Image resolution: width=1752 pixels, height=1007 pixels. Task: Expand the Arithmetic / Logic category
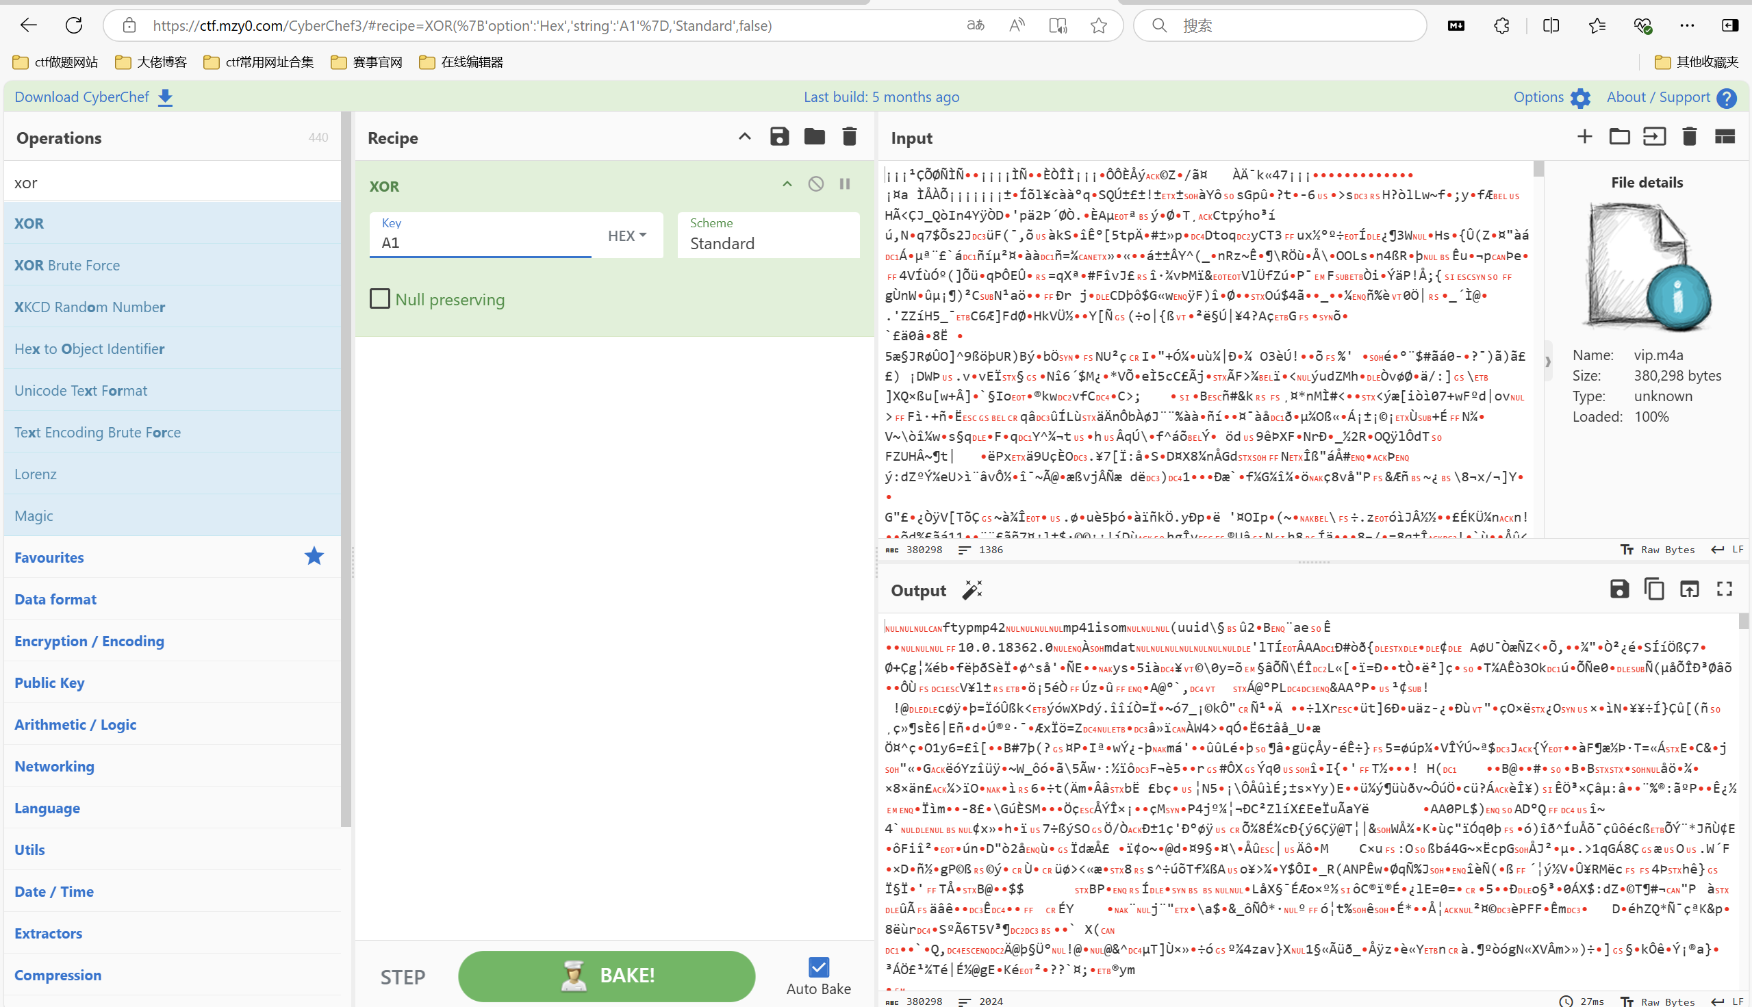click(173, 724)
